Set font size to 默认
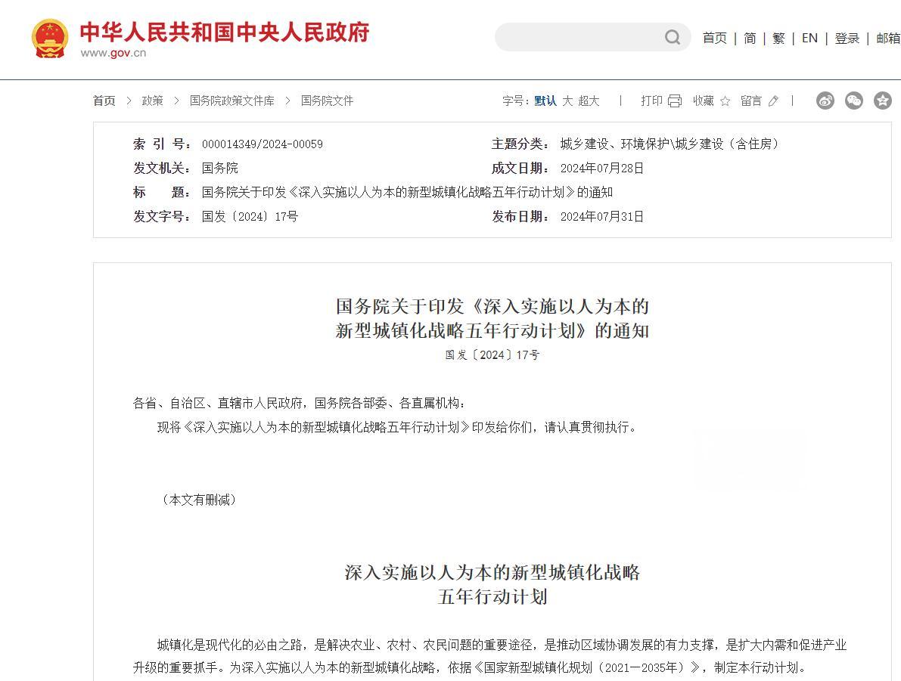Screen dimensions: 901x681 point(545,101)
